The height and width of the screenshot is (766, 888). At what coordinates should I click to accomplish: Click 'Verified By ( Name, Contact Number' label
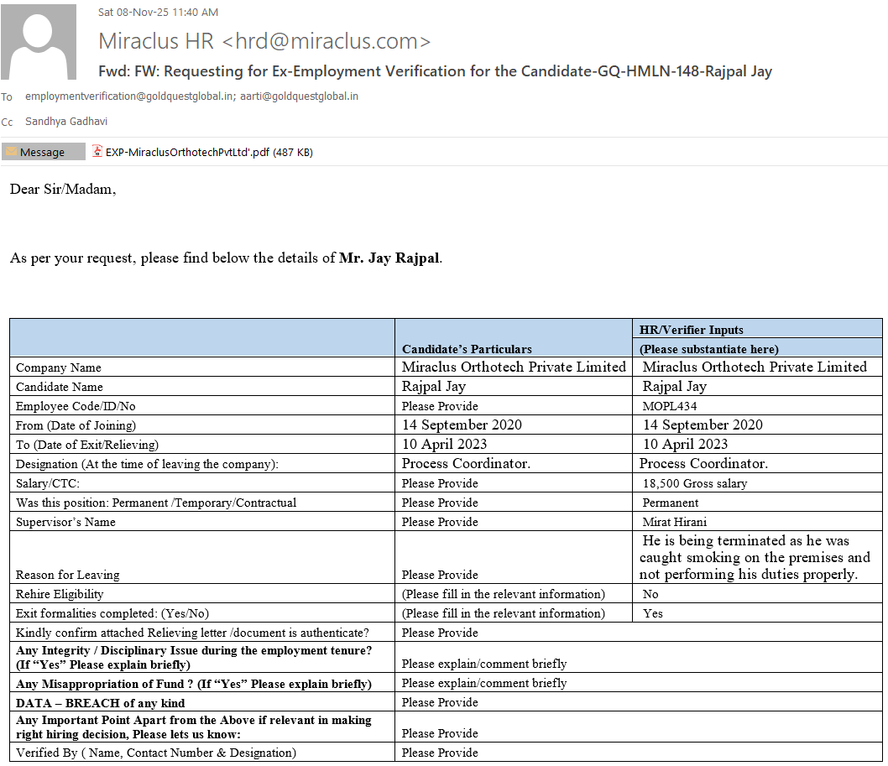(156, 753)
